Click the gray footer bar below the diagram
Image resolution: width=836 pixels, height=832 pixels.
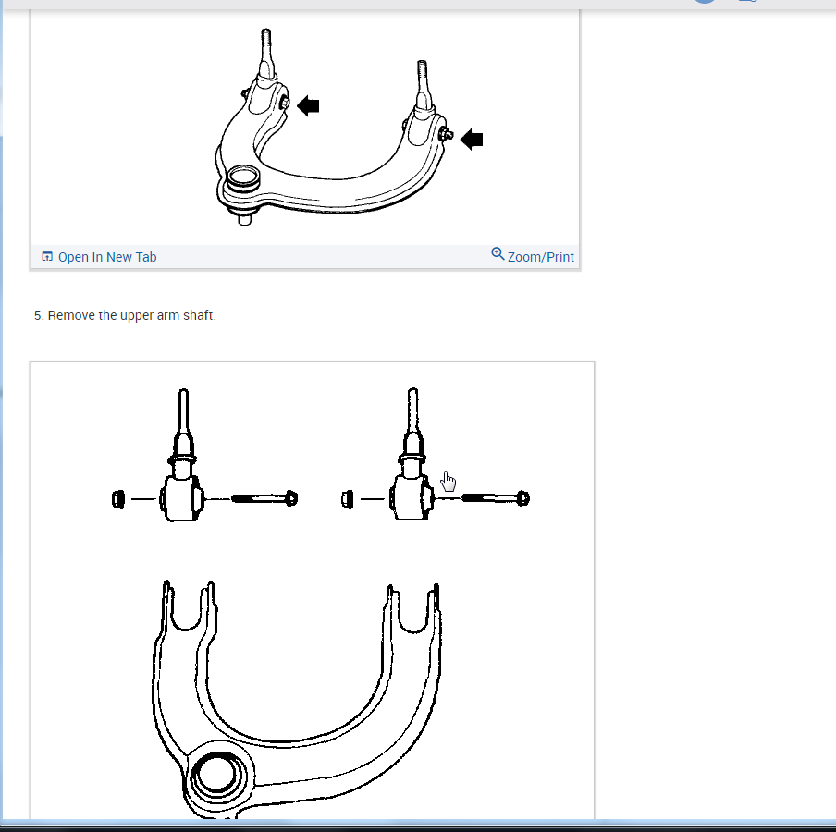[x=304, y=256]
